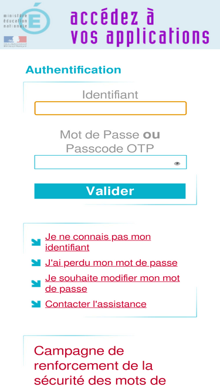Open "J'ai perdu mon mot de passe"
The width and height of the screenshot is (220, 392).
111,263
